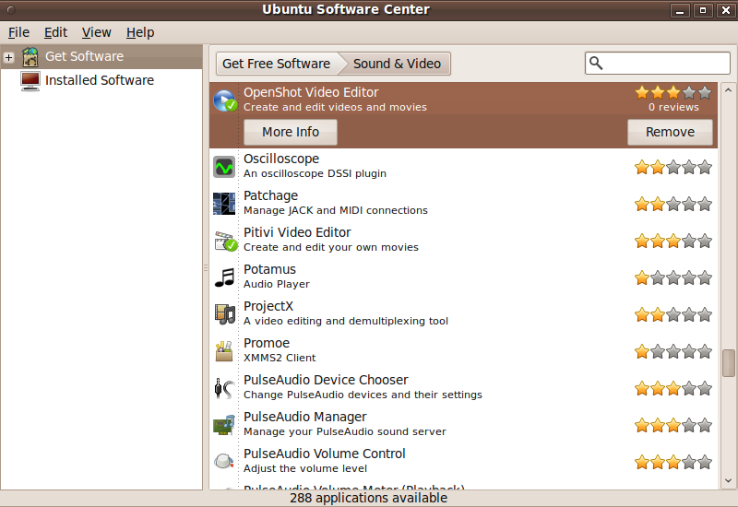Click the OpenShot Video Editor icon

(225, 100)
